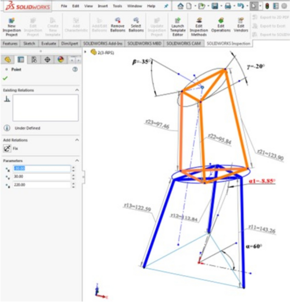The image size is (290, 302).
Task: Collapse the Parameters section
Action: [77, 161]
